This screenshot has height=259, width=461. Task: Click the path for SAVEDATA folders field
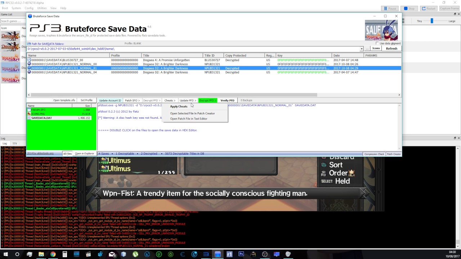tap(193, 49)
